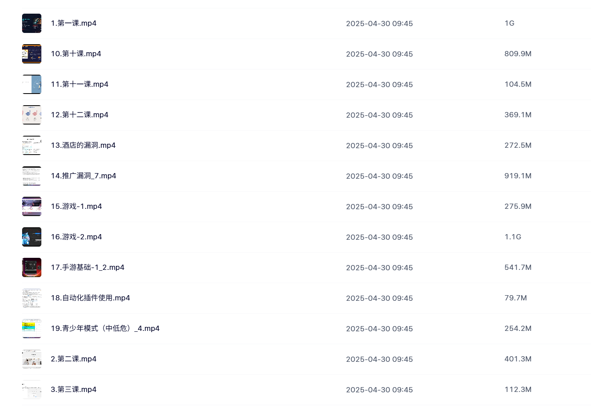The width and height of the screenshot is (591, 406).
Task: Click the thumbnail for 10.第十课.mp4
Action: (32, 54)
